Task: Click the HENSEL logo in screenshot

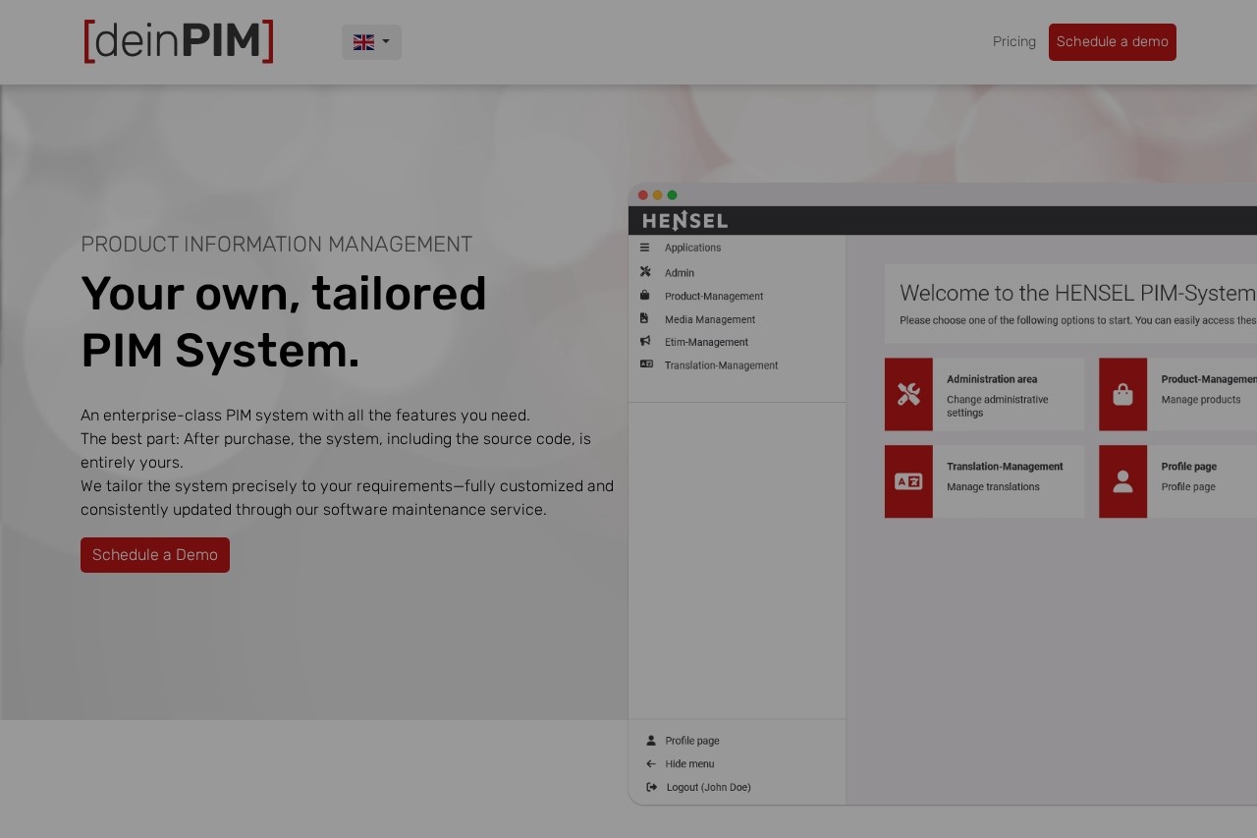Action: tap(684, 220)
